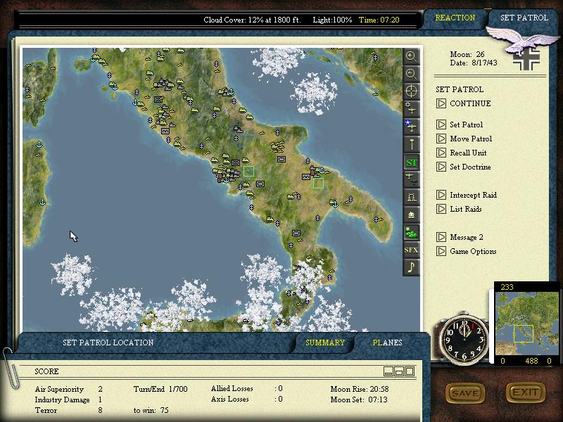Viewport: 563px width, 422px height.
Task: Toggle the radar mast icon
Action: pos(411,144)
